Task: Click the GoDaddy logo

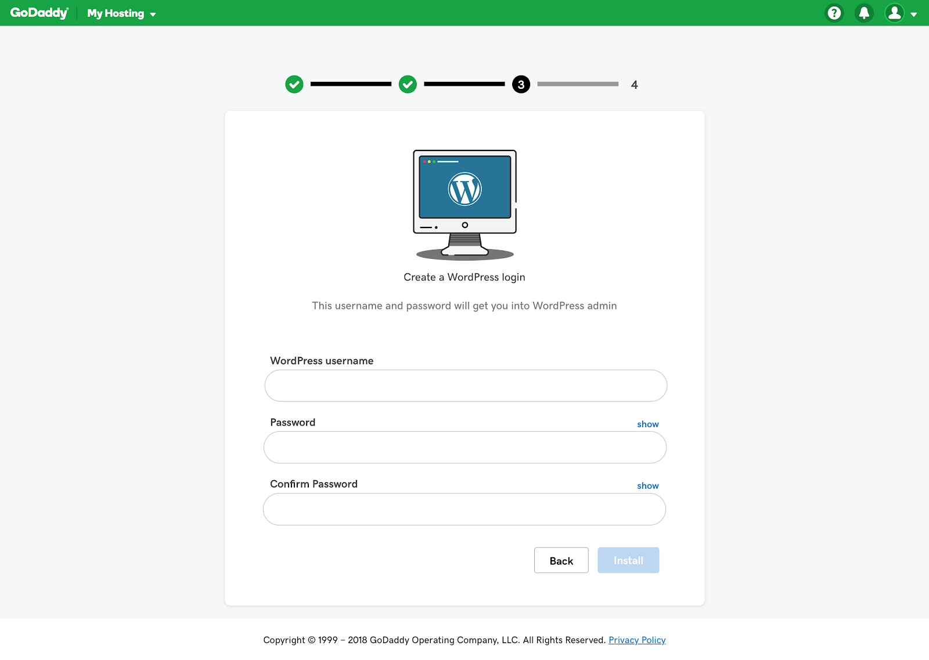Action: pyautogui.click(x=39, y=13)
